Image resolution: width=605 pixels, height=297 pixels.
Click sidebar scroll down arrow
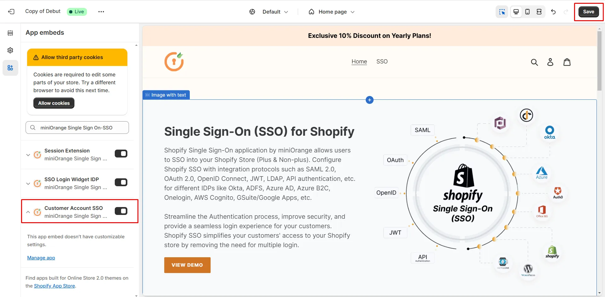tap(136, 295)
